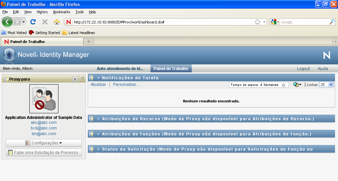Open the Ajuda help link

(x=323, y=69)
